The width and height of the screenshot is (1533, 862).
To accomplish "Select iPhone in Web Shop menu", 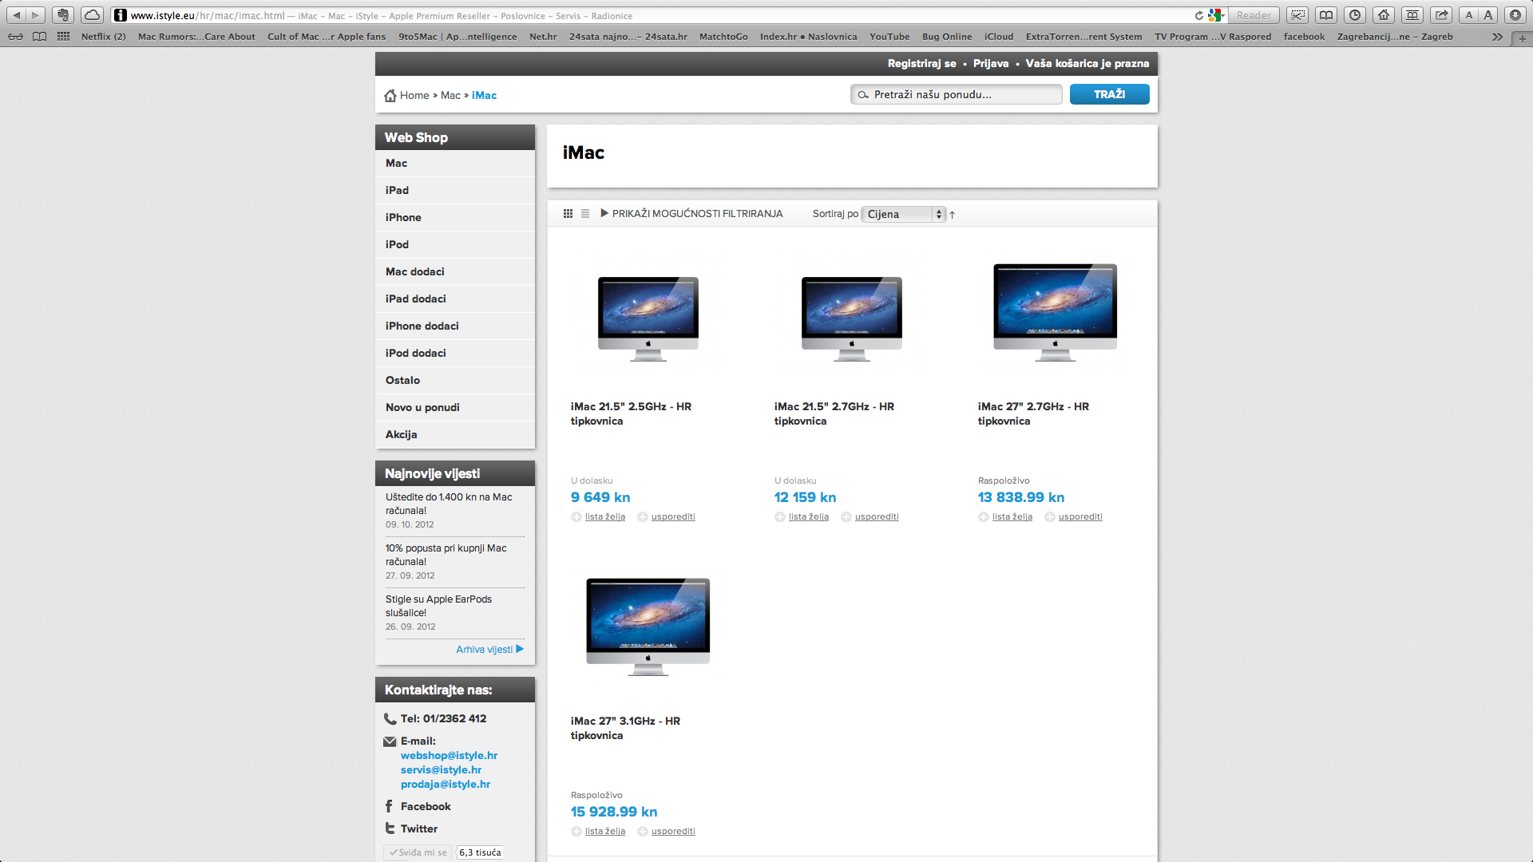I will (455, 217).
